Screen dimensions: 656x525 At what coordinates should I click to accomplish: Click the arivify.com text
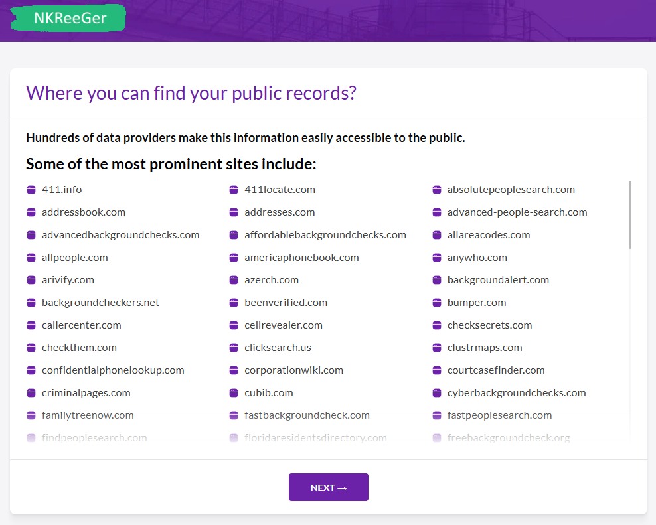coord(68,280)
